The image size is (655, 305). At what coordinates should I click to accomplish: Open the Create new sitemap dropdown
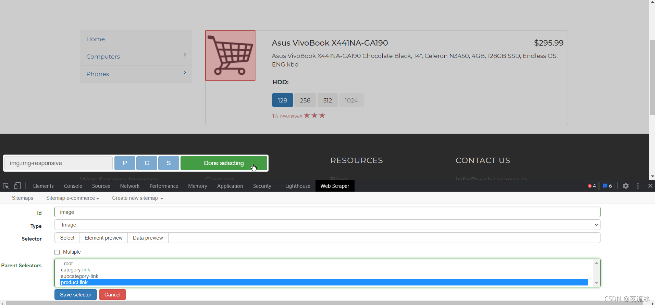pyautogui.click(x=137, y=198)
